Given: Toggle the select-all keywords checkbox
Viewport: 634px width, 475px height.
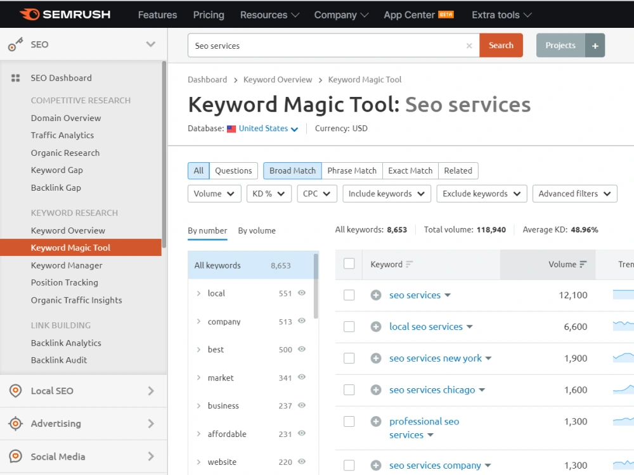Looking at the screenshot, I should pos(349,263).
